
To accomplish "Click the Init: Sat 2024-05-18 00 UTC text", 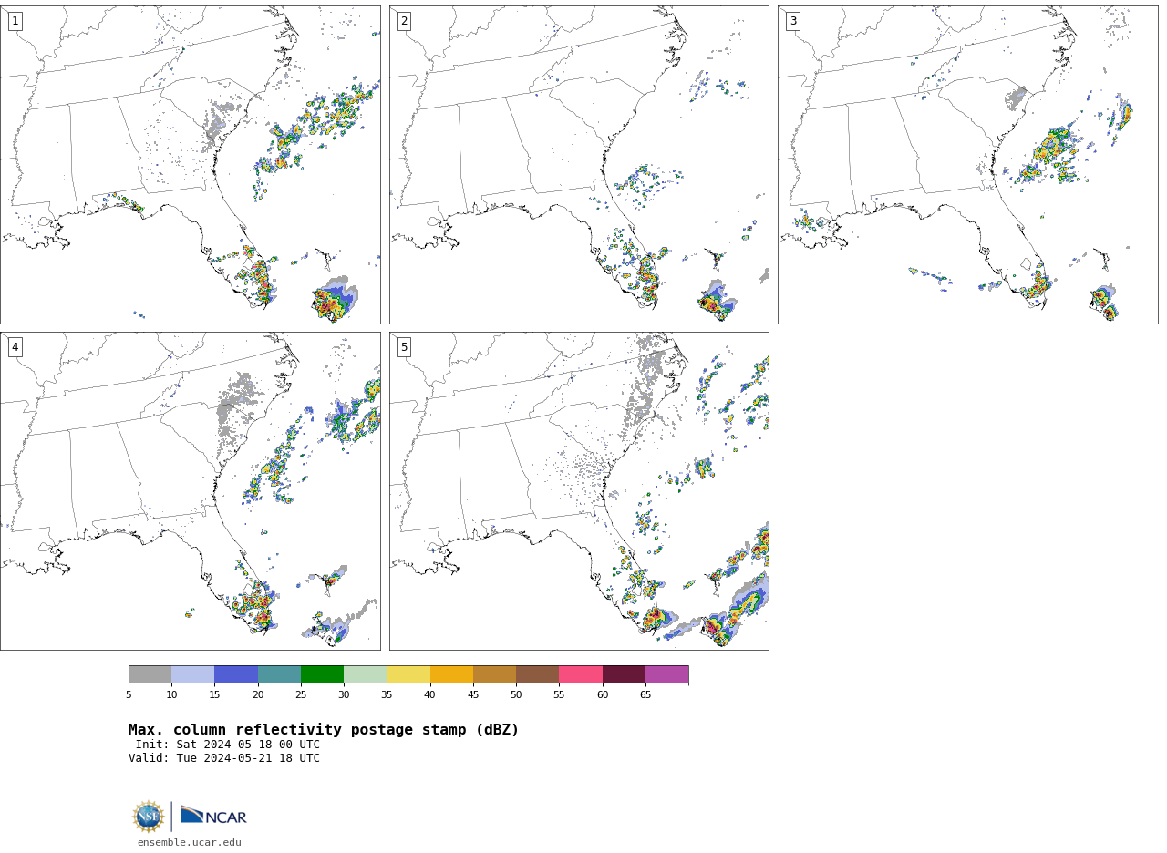I will [x=228, y=745].
